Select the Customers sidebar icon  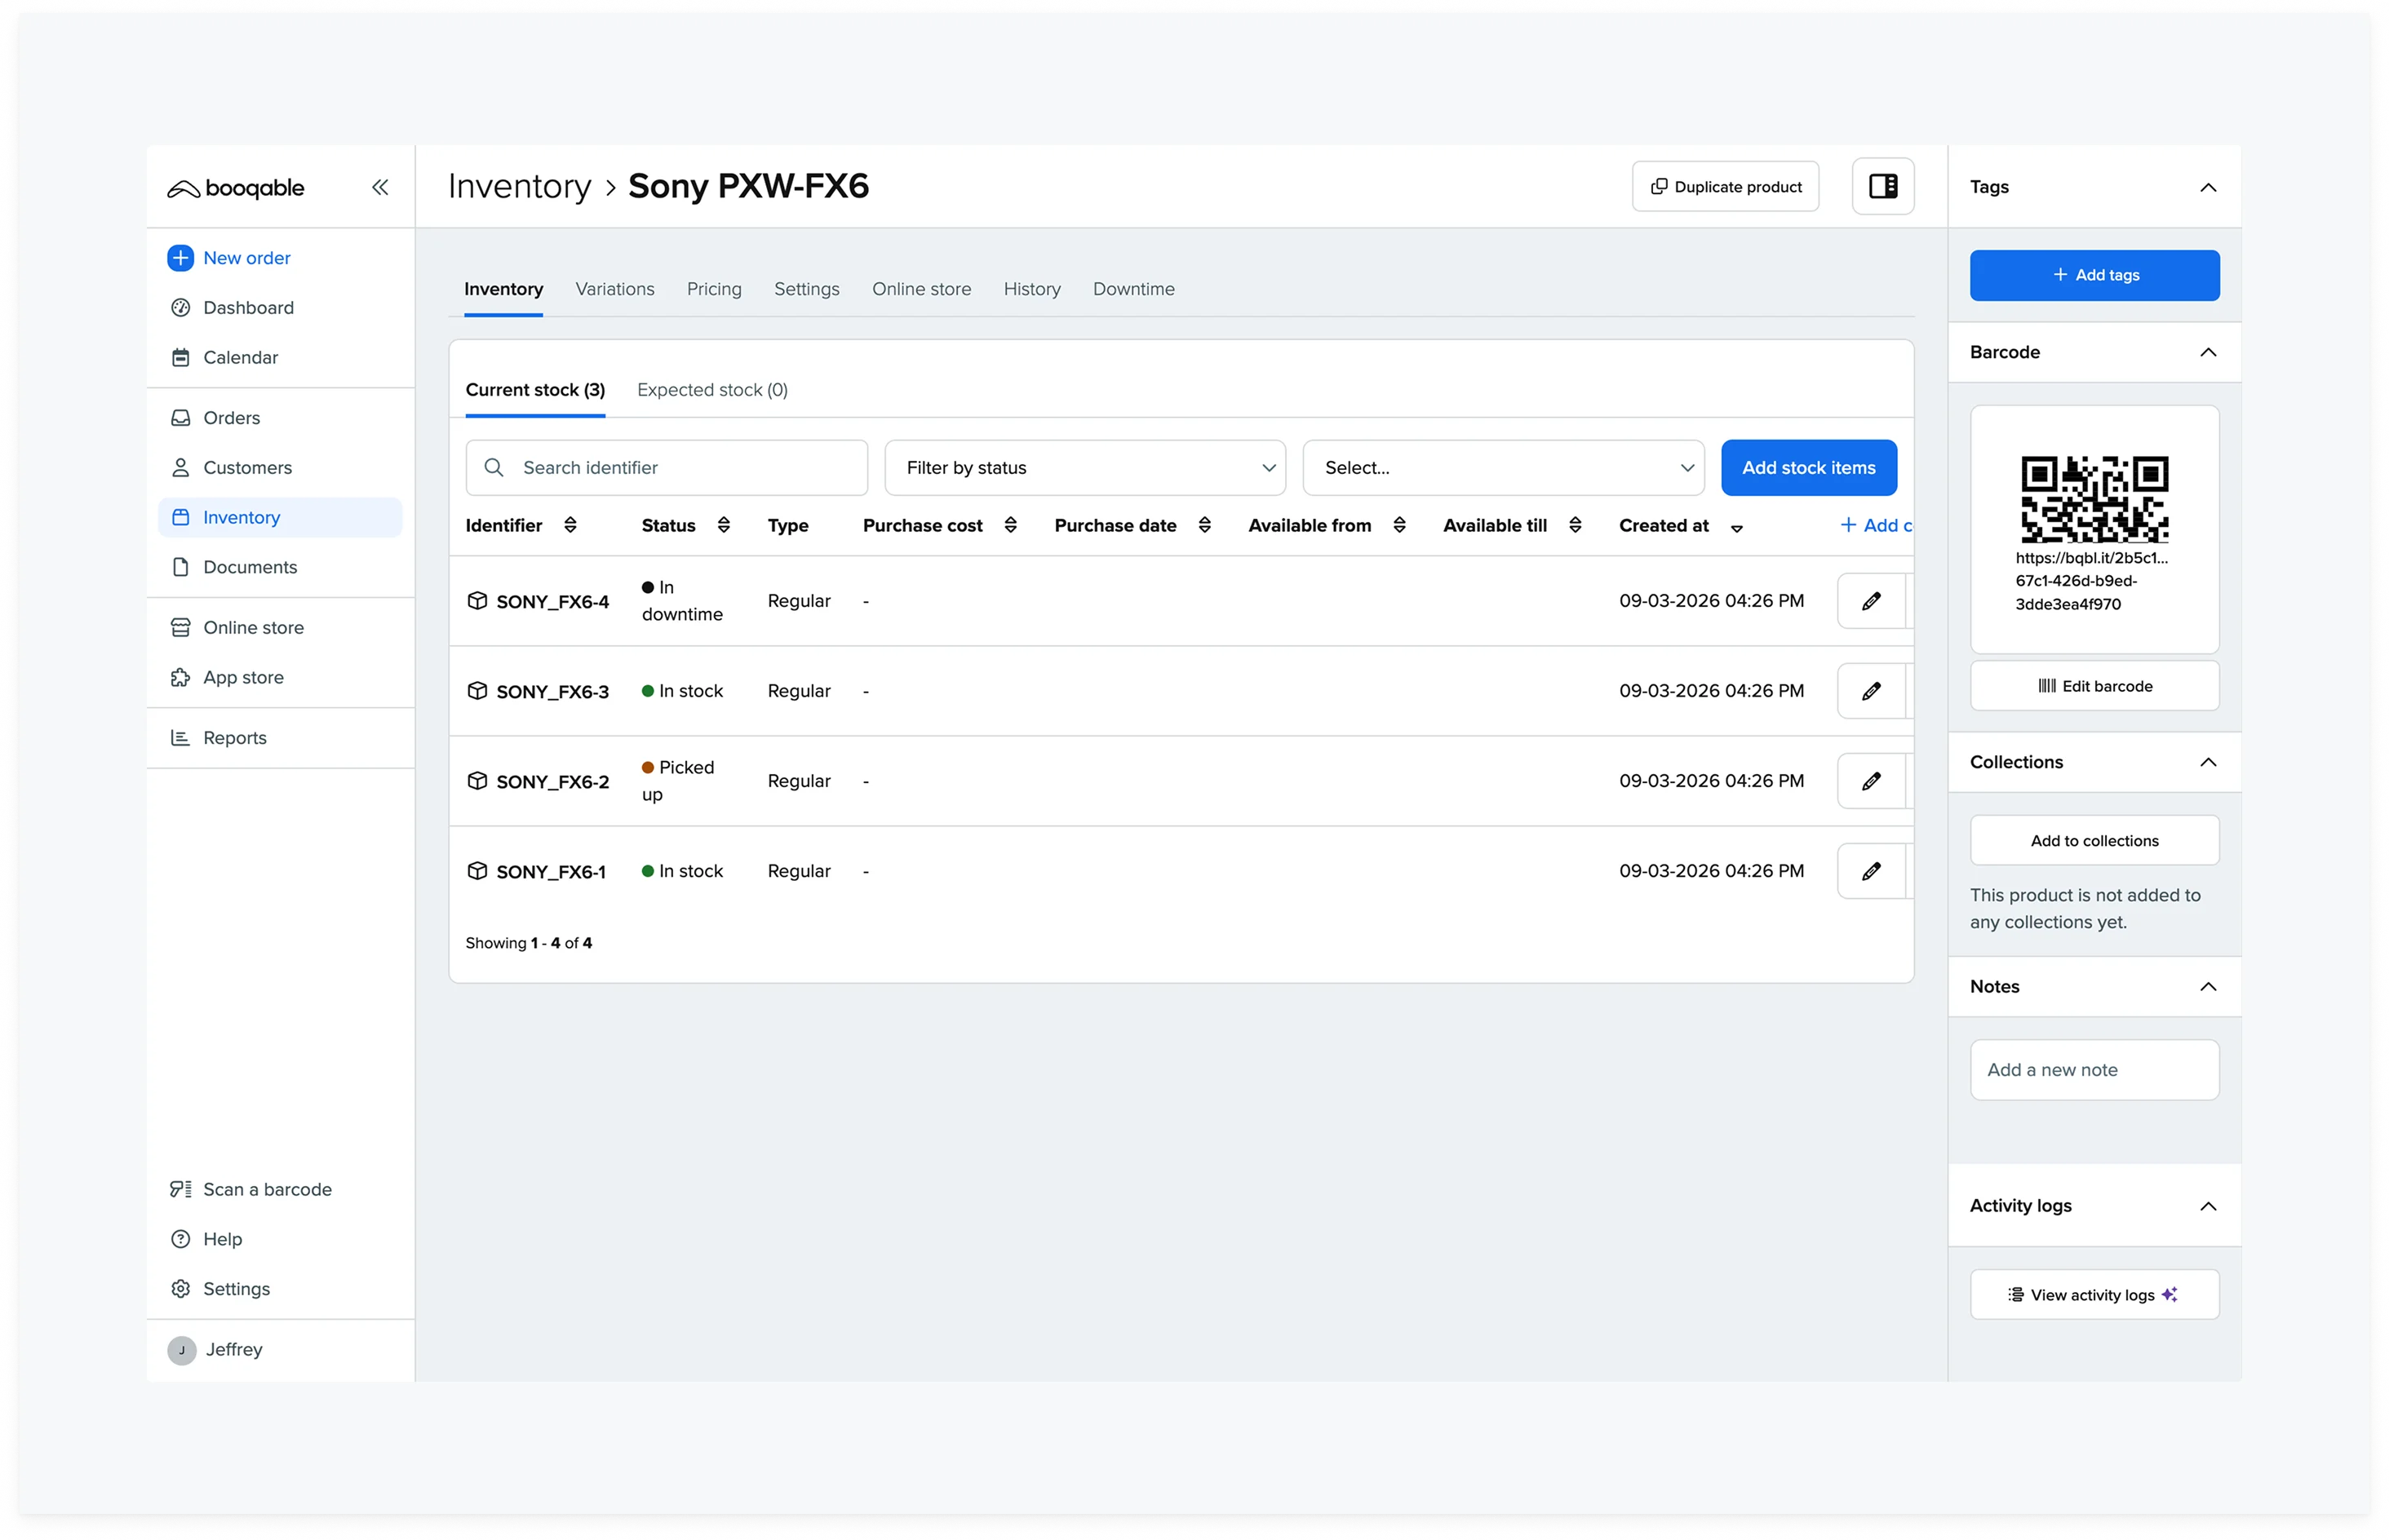tap(180, 467)
